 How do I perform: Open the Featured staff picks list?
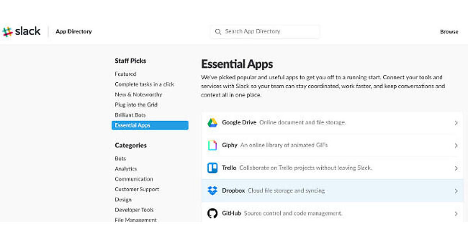click(x=125, y=74)
